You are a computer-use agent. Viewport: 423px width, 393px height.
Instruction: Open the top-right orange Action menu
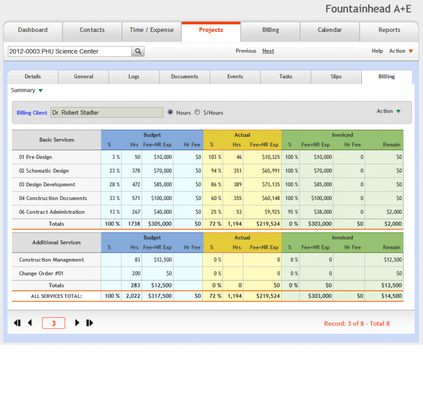pyautogui.click(x=410, y=51)
